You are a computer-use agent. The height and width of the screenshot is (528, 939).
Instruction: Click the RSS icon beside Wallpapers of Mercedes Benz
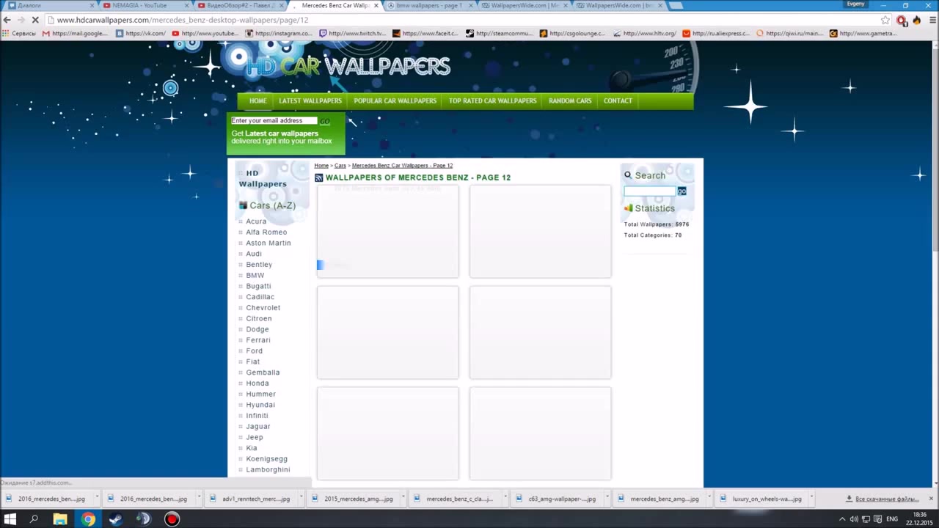[x=319, y=177]
